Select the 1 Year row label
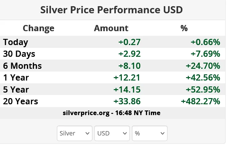The width and height of the screenshot is (229, 145). 16,77
